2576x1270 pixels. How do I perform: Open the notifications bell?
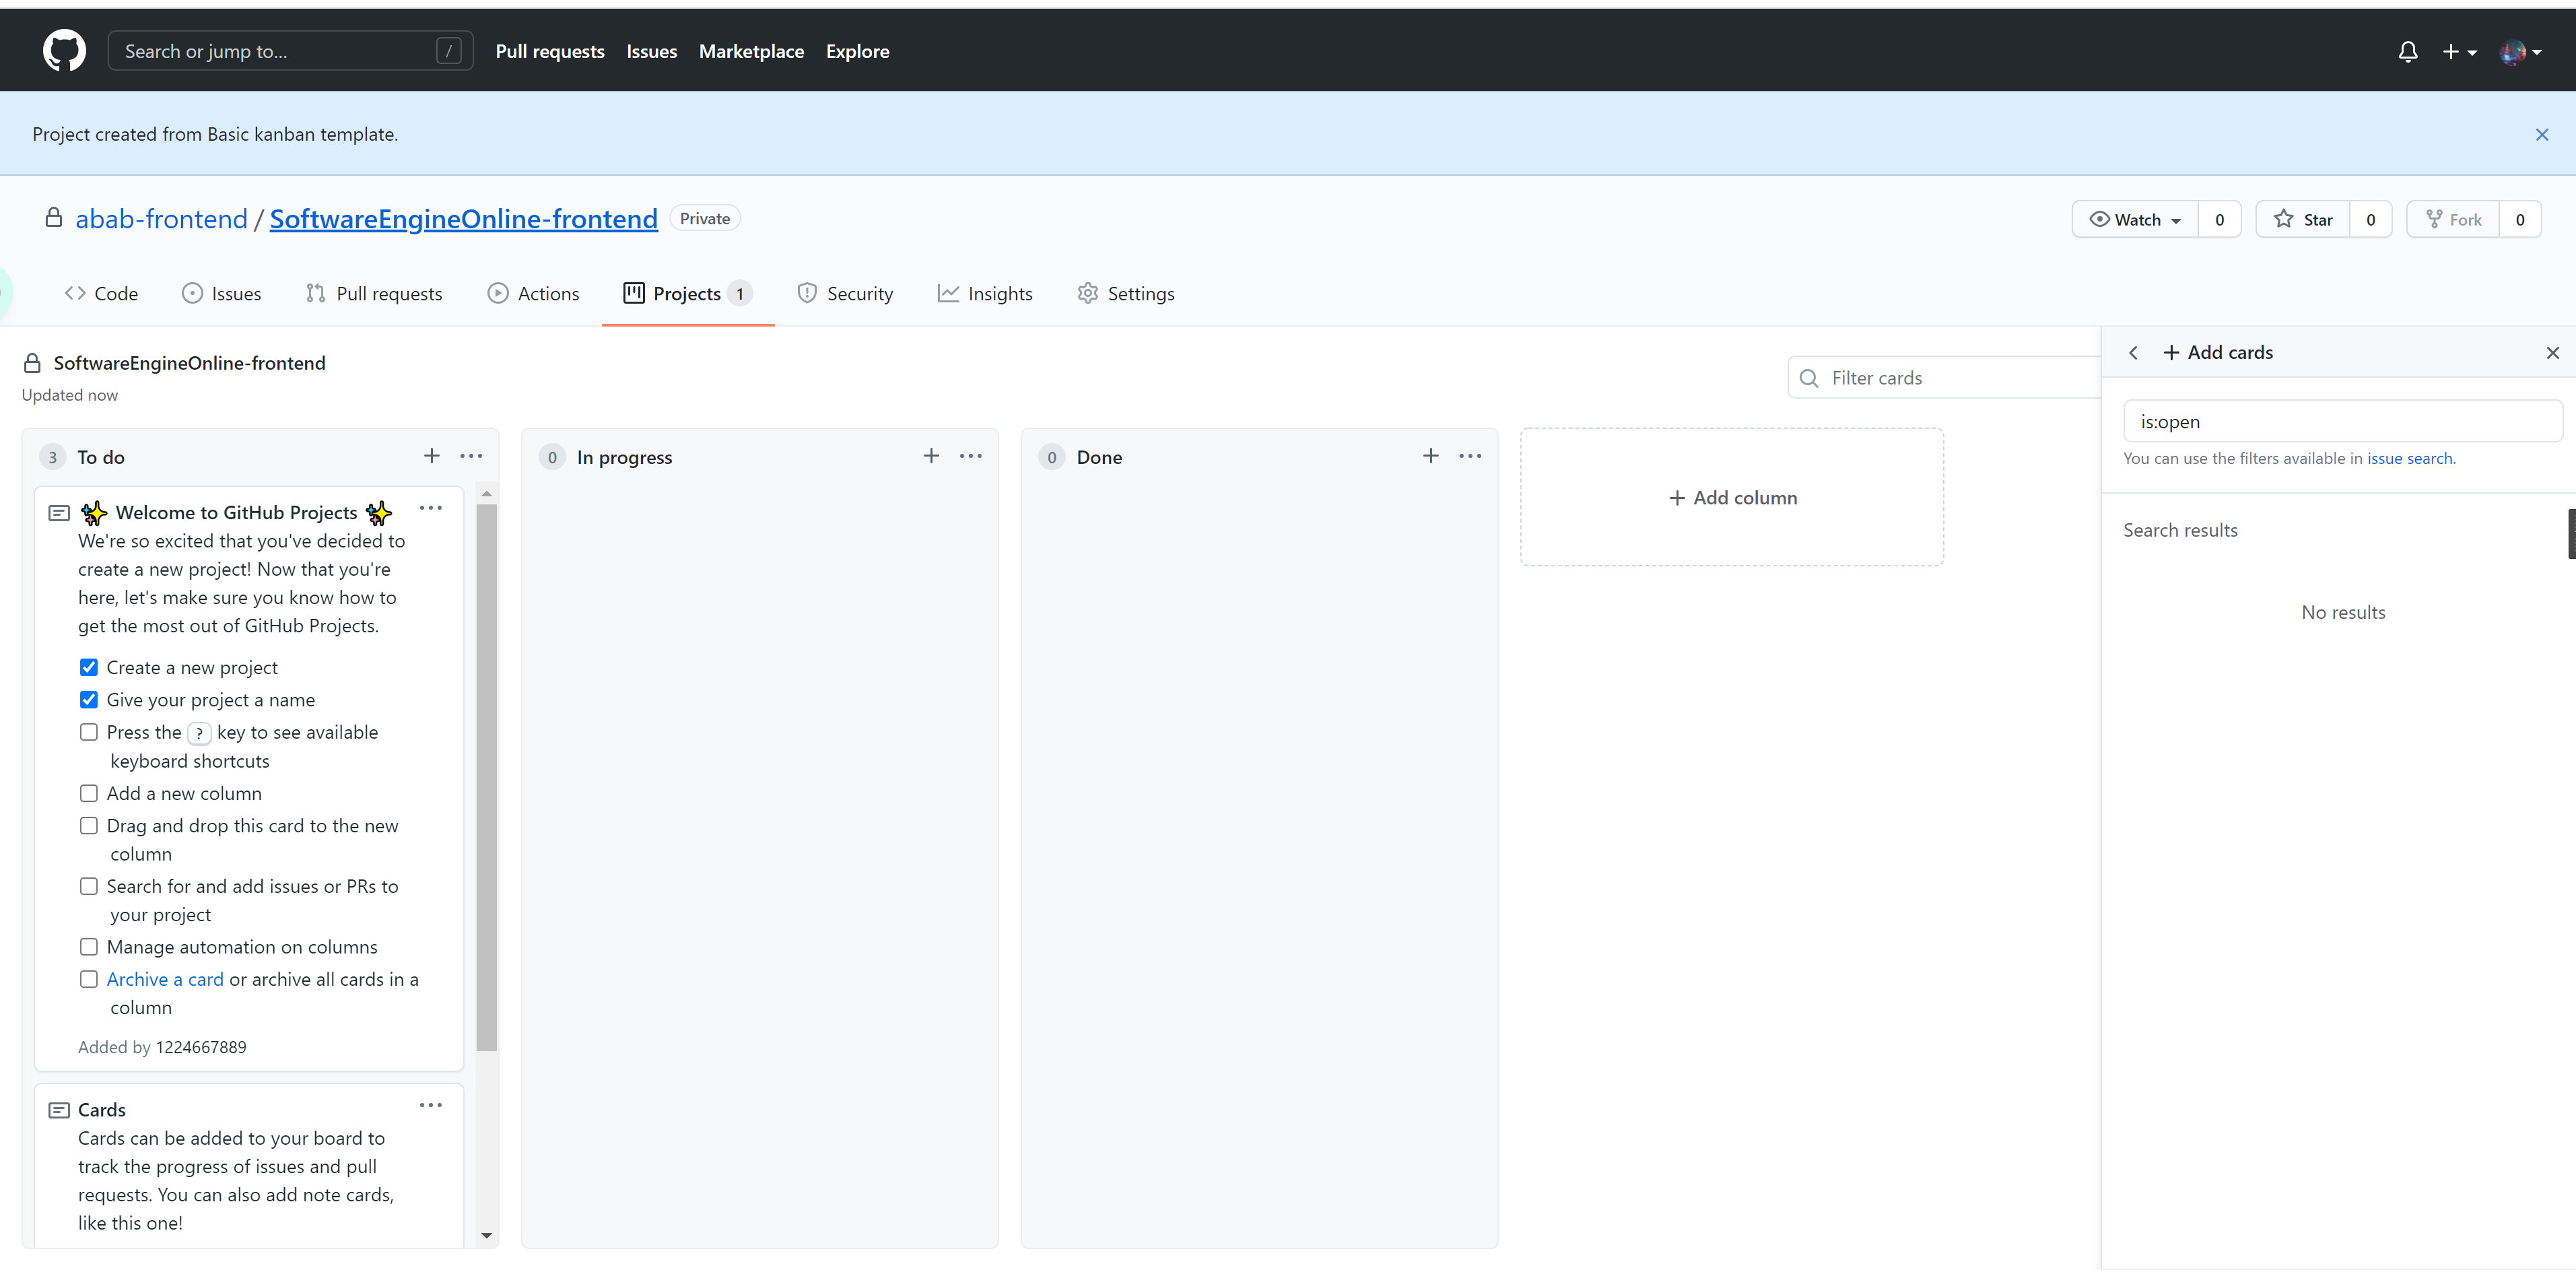click(x=2407, y=52)
